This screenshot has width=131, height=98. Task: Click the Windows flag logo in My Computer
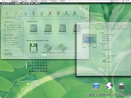pos(87,9)
